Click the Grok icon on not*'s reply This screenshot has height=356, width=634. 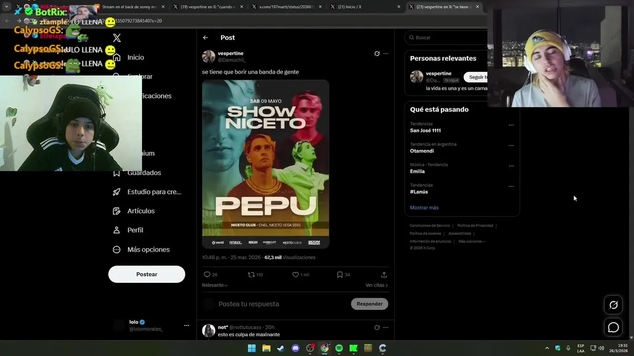(377, 327)
